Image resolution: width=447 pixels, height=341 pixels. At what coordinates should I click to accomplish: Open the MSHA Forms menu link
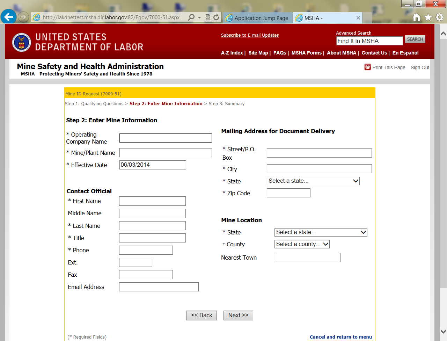(306, 53)
